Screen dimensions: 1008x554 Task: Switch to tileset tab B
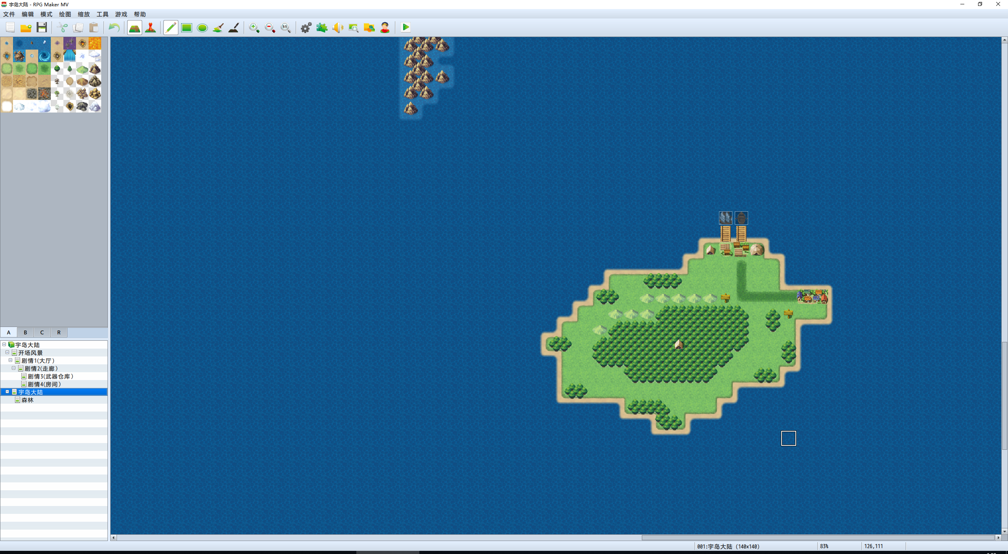[26, 332]
